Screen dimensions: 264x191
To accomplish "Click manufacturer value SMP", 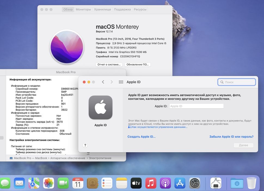I will (x=64, y=92).
